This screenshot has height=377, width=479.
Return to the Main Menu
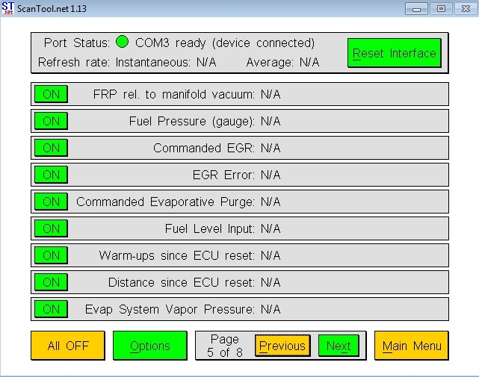pos(412,346)
